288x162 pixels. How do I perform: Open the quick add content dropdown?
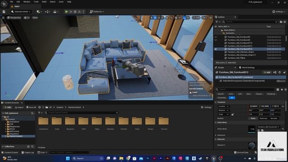pyautogui.click(x=39, y=12)
